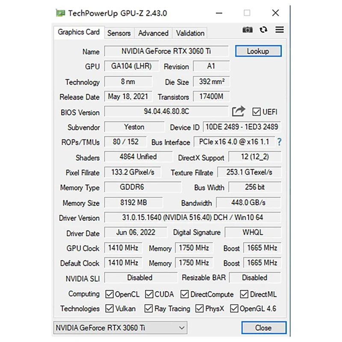
Task: Click the Default Clock row Boost 1665 MHz
Action: tap(262, 262)
